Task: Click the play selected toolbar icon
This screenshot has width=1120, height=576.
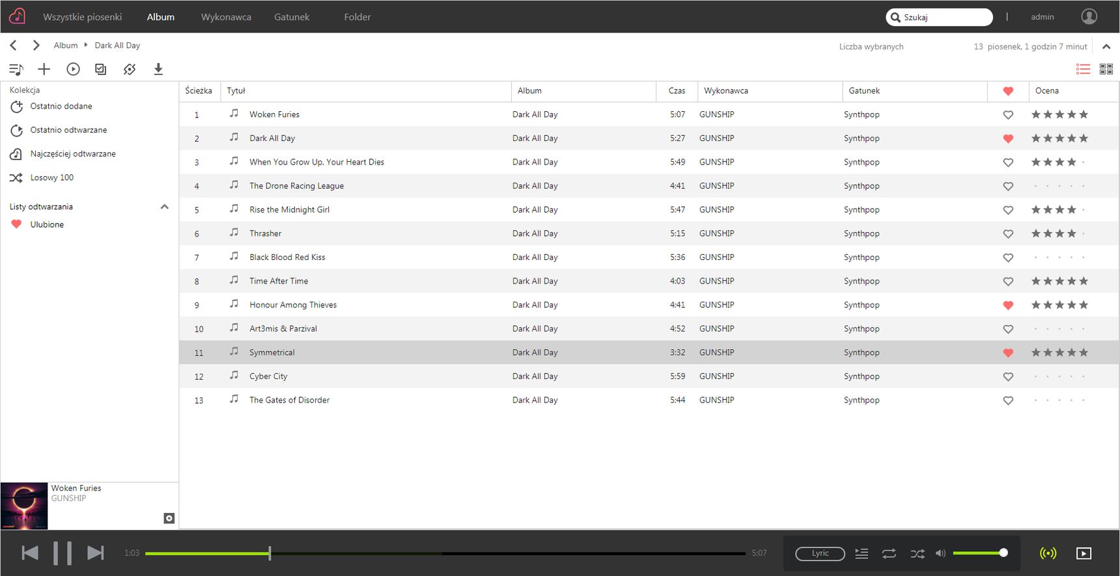Action: click(x=73, y=69)
